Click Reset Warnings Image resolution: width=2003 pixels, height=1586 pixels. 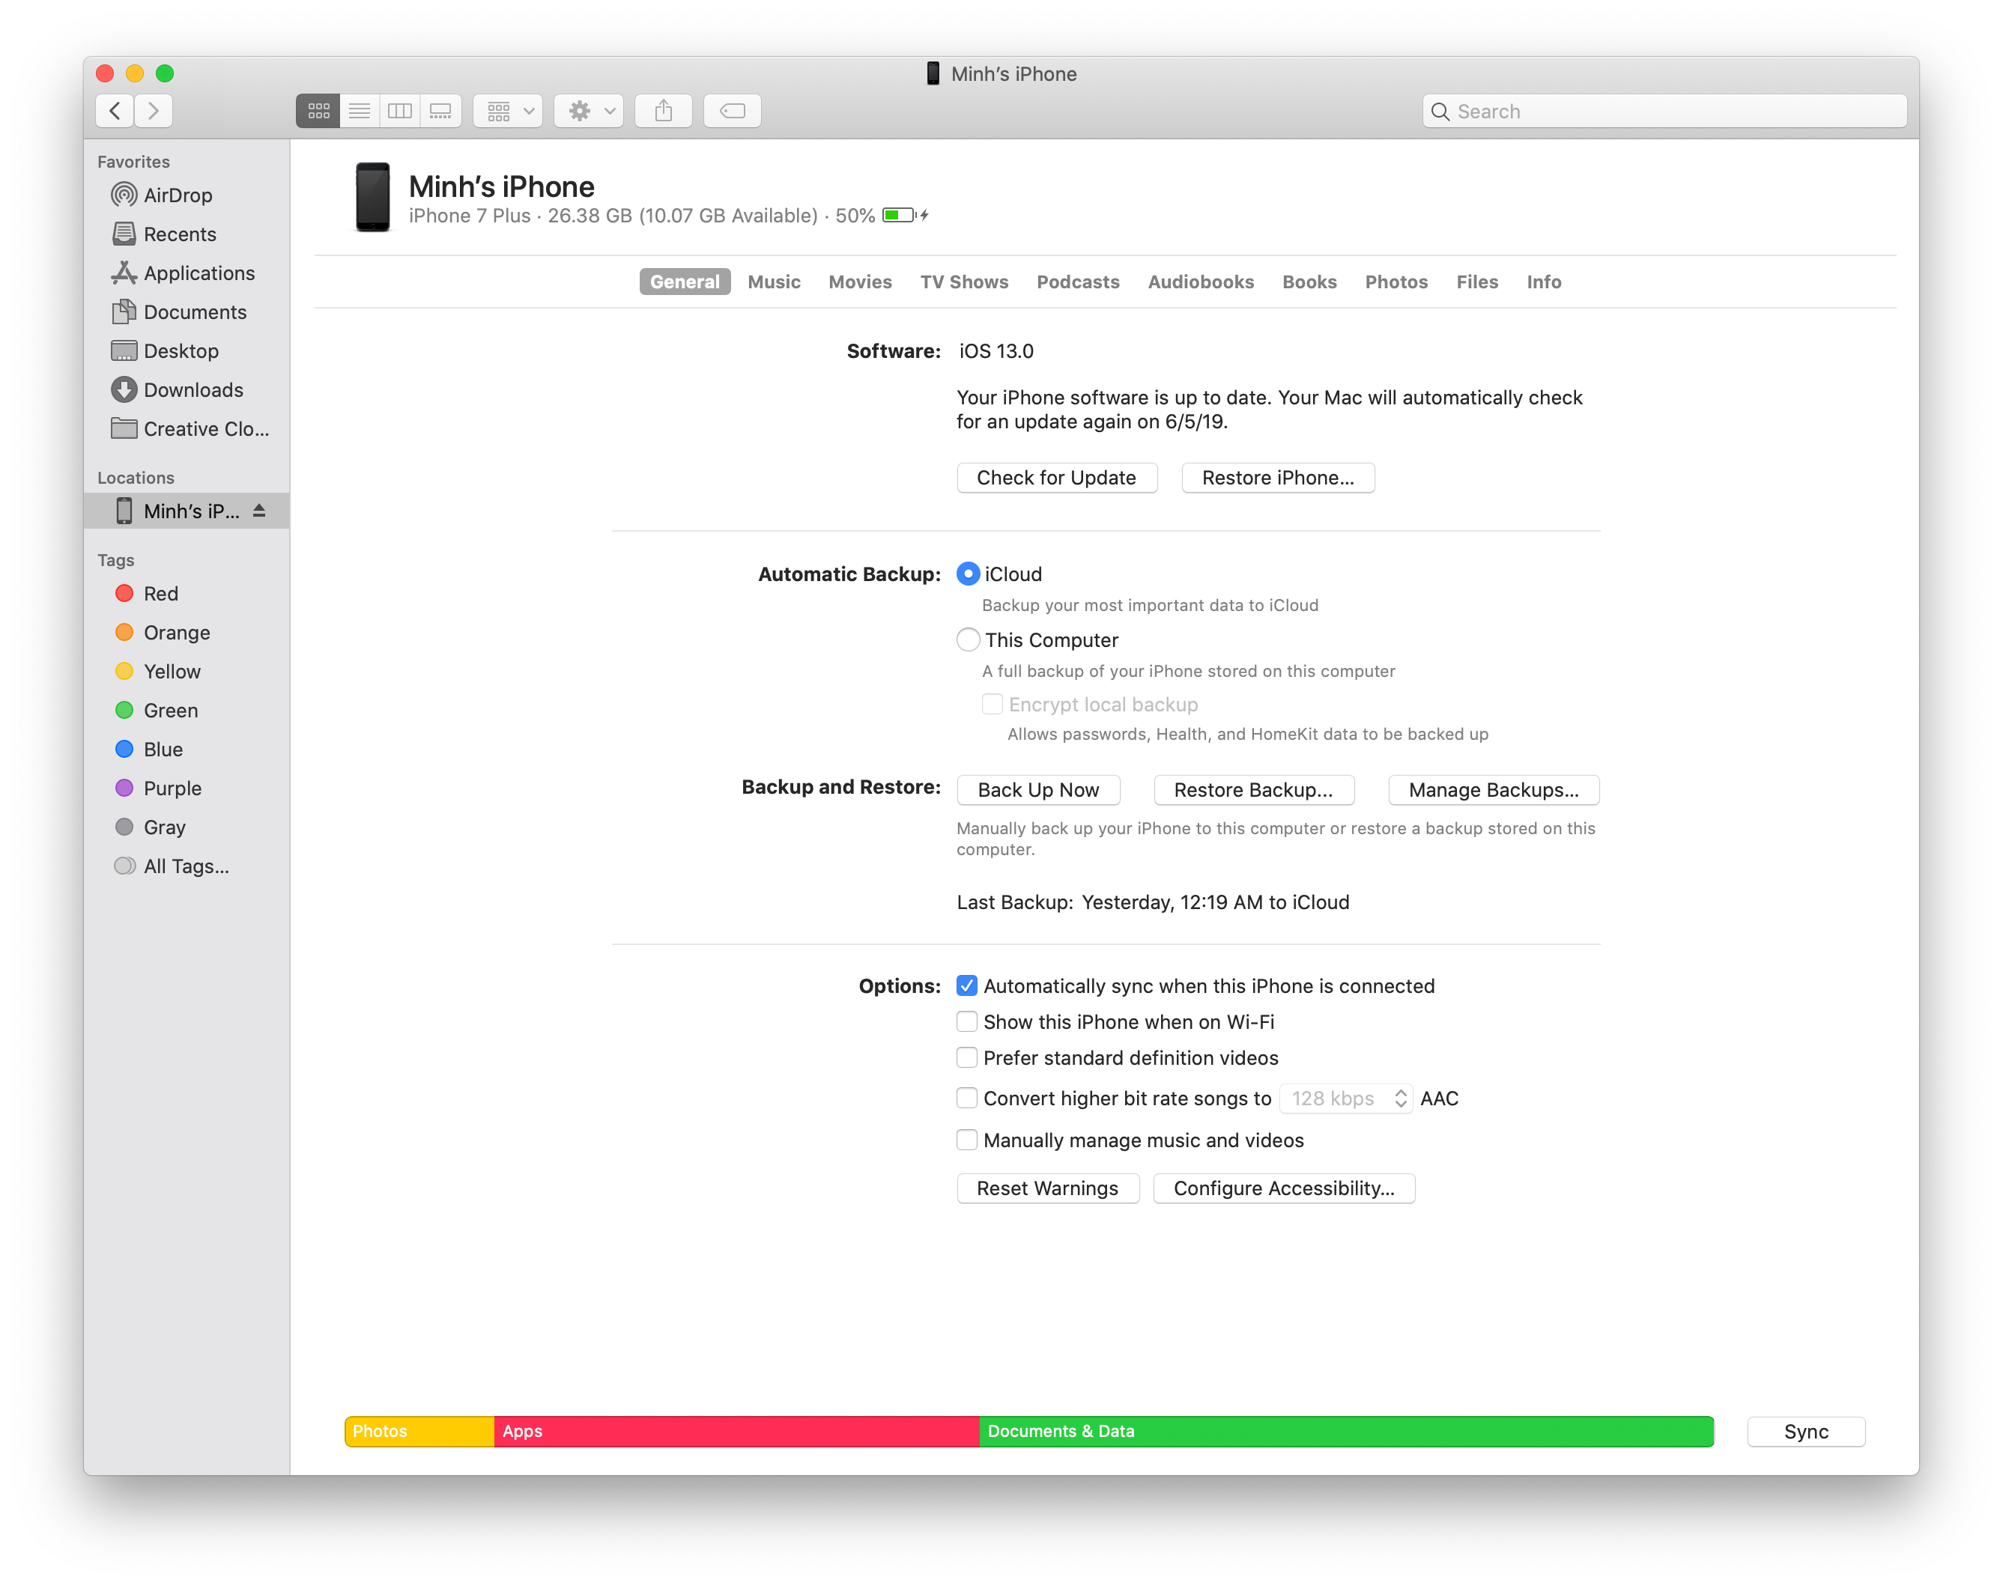click(x=1047, y=1189)
